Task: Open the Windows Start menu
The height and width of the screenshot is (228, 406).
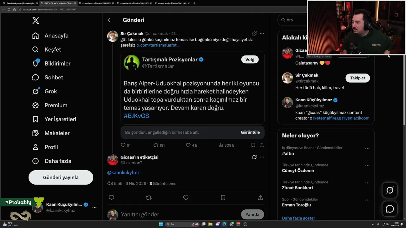Action: (x=161, y=224)
